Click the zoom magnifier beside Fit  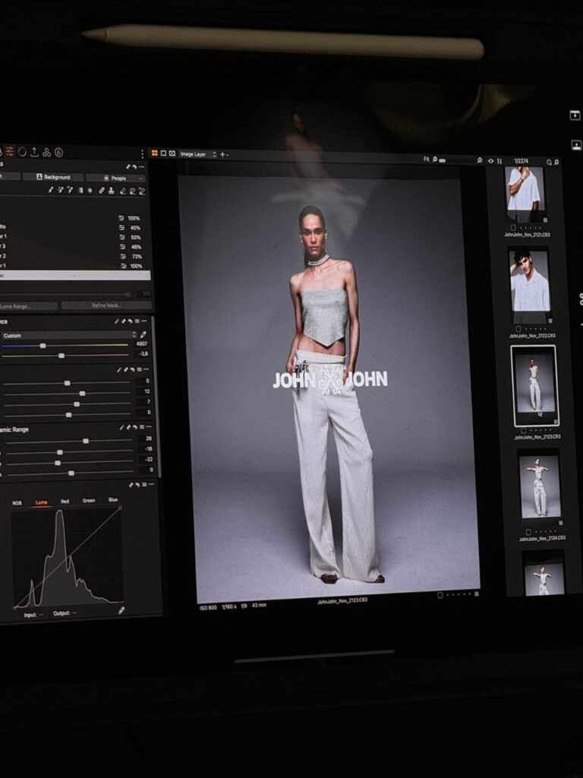click(435, 160)
